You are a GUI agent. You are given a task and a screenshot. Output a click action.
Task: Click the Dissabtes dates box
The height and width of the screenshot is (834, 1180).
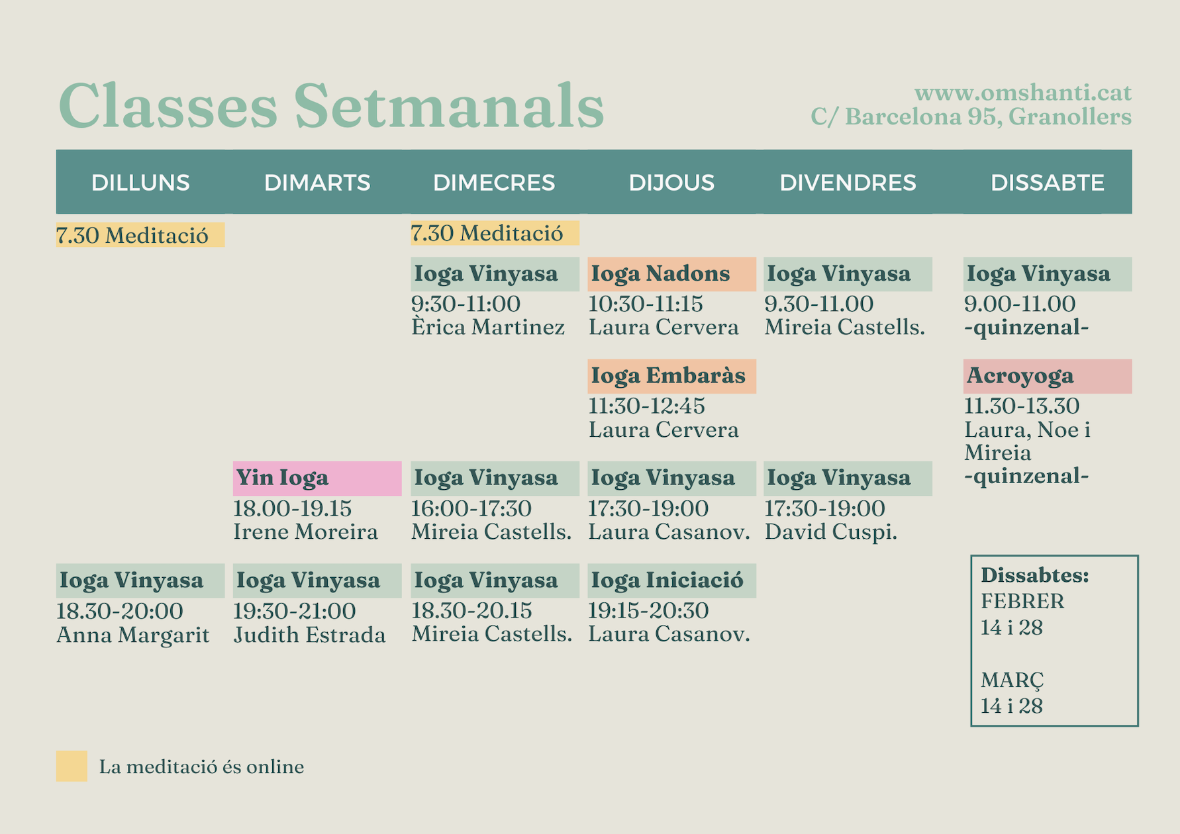[1054, 640]
